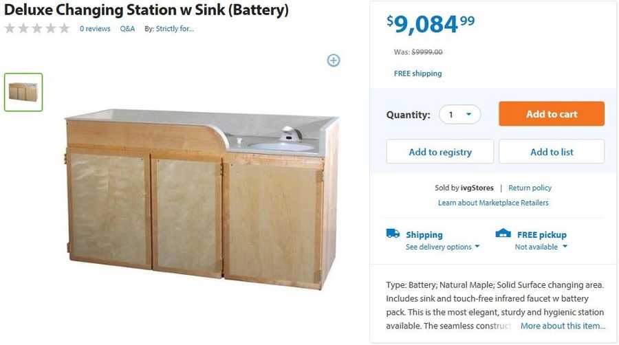Open Learn about Marketplace Retailers link
Viewport: 619px width, 345px height.
click(x=493, y=203)
